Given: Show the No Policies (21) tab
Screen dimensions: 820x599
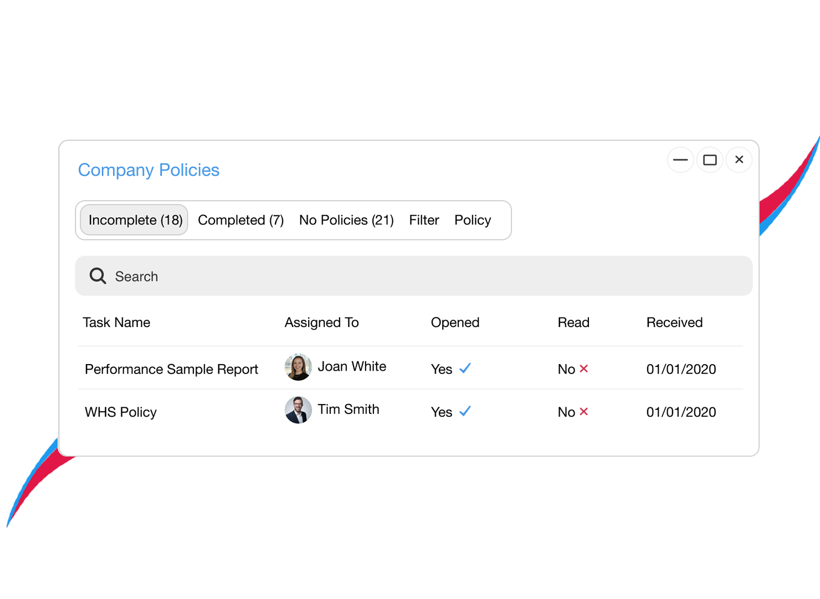Looking at the screenshot, I should 346,220.
